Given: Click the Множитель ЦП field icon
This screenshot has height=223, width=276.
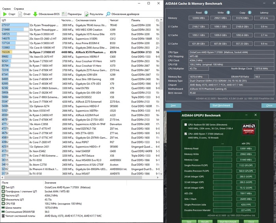Looking at the screenshot, I should point(3,200).
